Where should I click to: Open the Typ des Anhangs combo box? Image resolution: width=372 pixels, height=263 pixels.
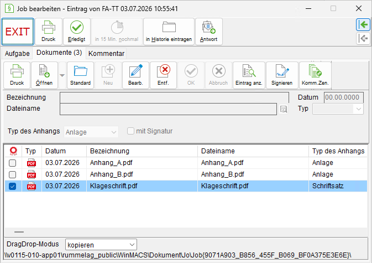[91, 132]
